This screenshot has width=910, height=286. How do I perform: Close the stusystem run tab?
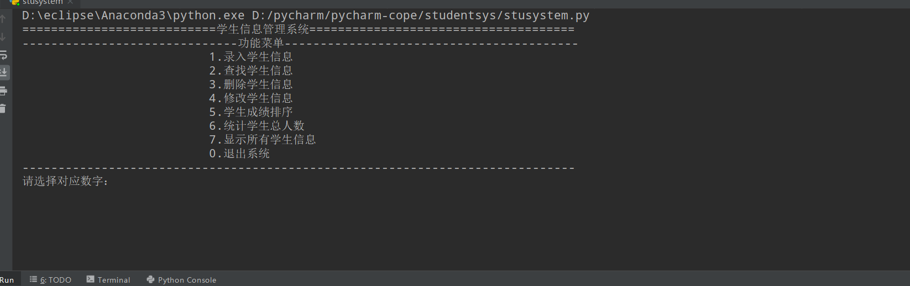[70, 2]
